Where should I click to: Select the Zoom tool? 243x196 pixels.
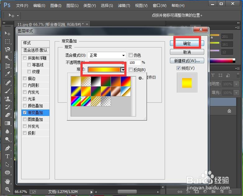pyautogui.click(x=7, y=189)
